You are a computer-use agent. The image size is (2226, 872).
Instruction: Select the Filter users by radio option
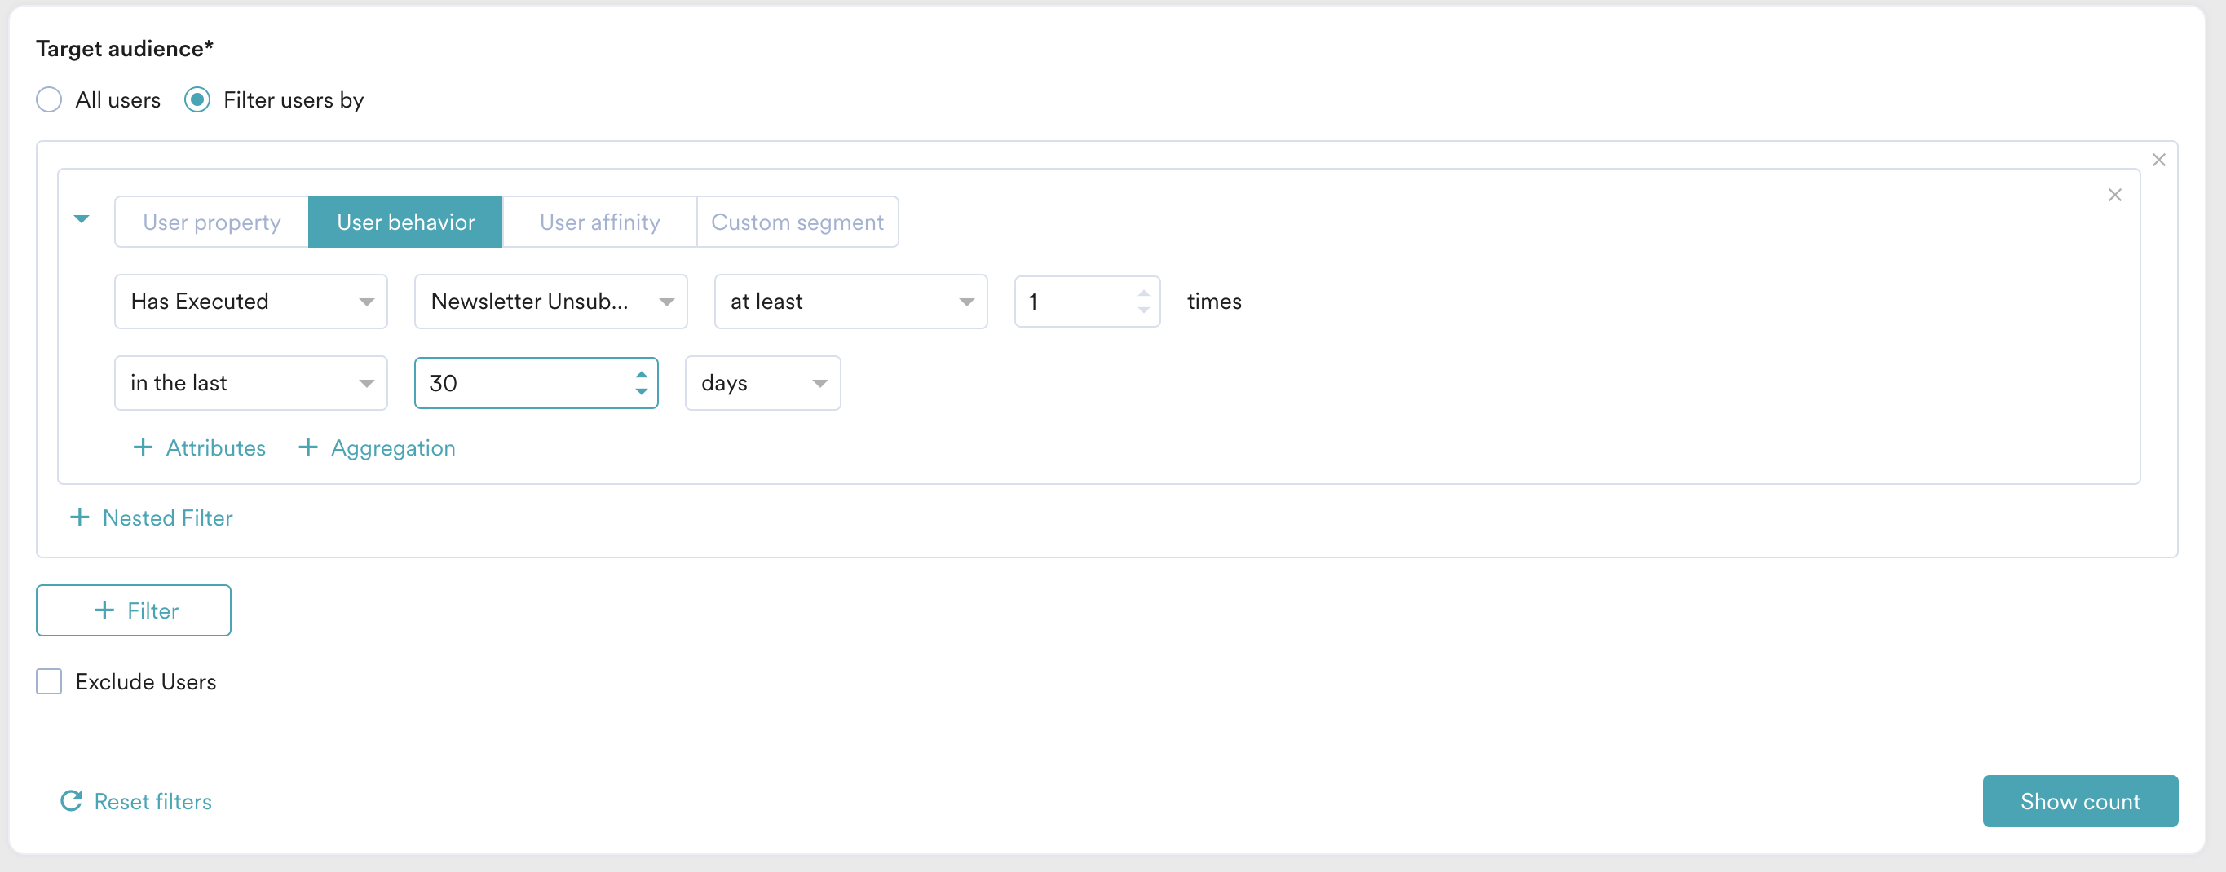(197, 100)
